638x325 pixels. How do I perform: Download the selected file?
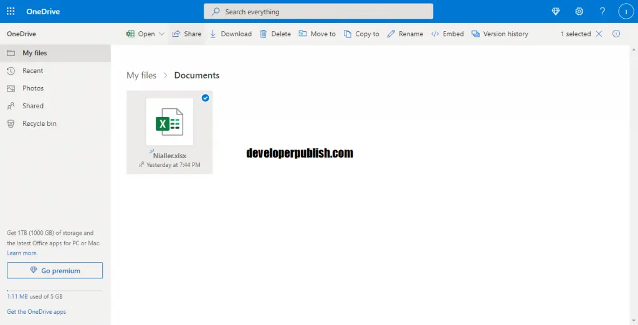231,34
